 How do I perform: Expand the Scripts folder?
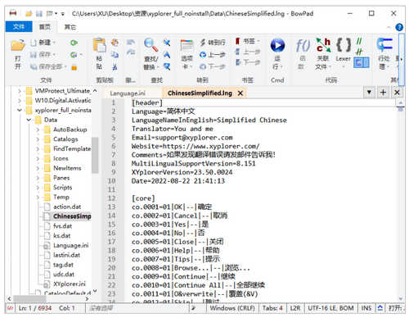pyautogui.click(x=38, y=188)
